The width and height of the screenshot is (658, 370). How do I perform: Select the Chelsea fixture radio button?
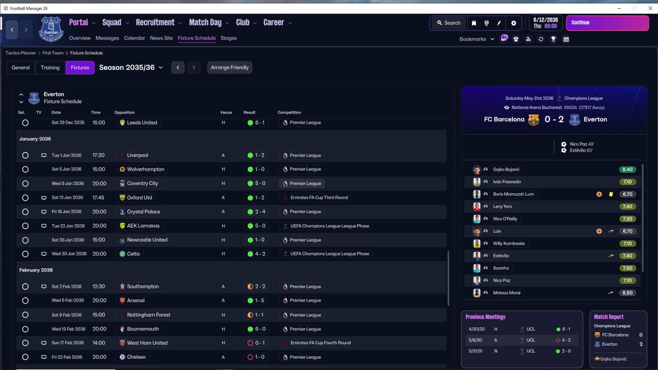tap(25, 357)
